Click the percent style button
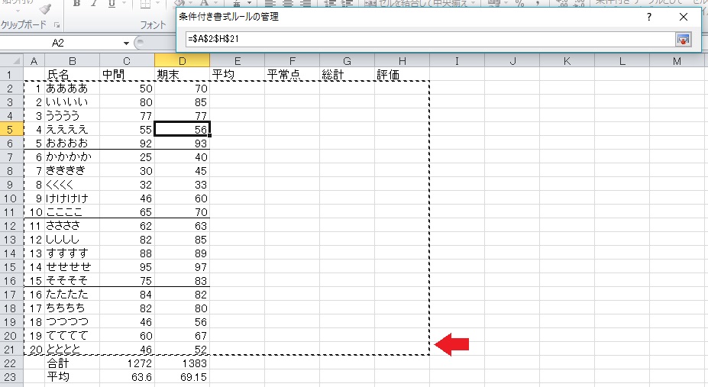 (519, 4)
